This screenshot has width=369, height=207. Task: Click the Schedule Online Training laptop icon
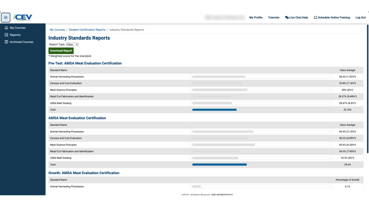[315, 18]
